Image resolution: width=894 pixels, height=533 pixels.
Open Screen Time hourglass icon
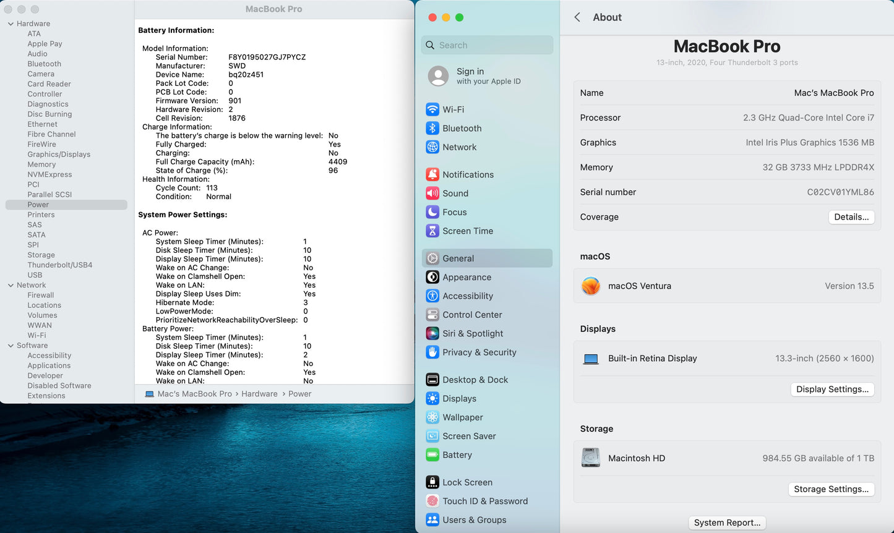click(x=432, y=231)
